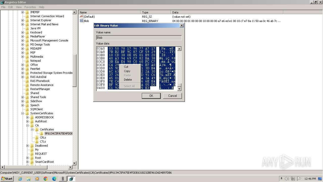Open the File menu
The height and width of the screenshot is (182, 323).
coord(3,7)
